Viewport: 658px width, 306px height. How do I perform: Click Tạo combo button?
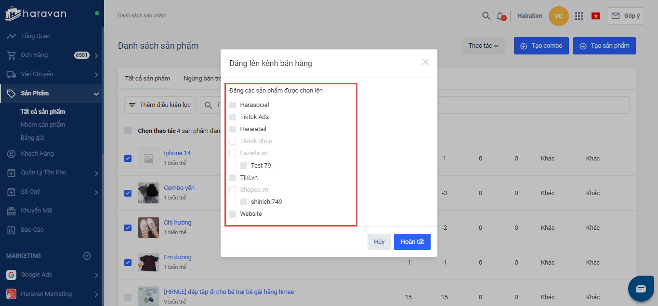tap(541, 46)
